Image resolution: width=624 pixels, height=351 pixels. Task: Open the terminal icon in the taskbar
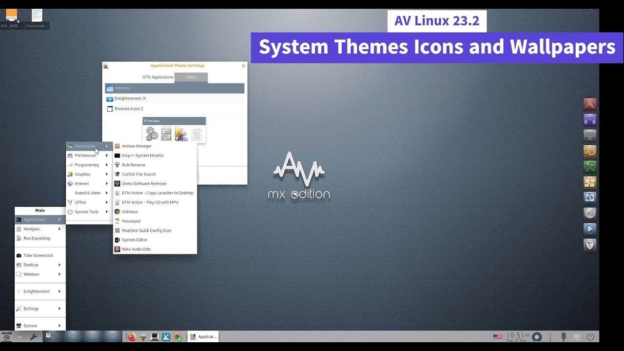click(x=155, y=337)
